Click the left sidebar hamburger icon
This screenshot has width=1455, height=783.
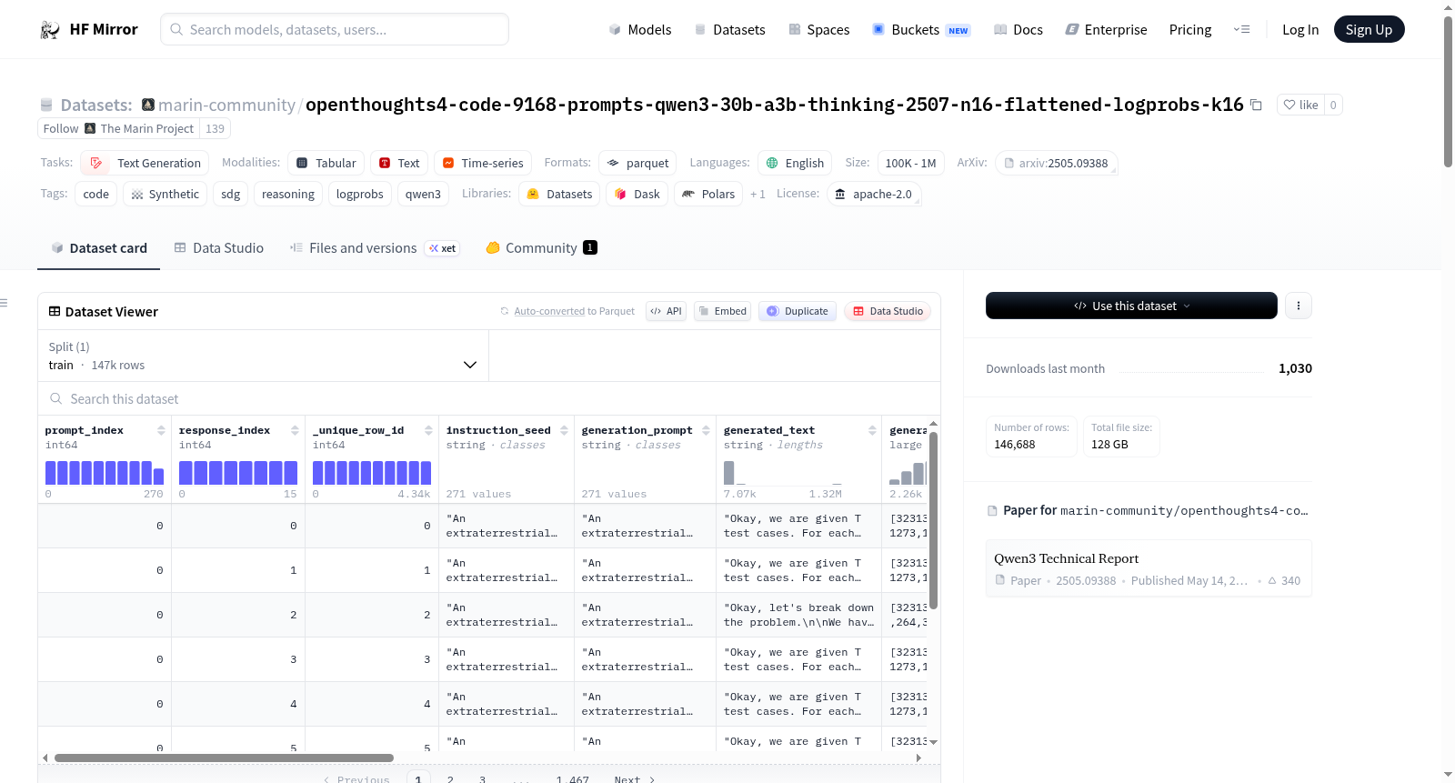(x=5, y=303)
